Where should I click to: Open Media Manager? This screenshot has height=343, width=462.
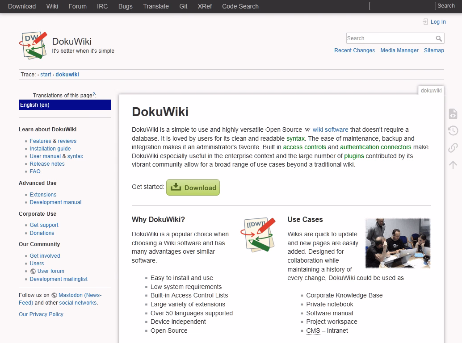point(399,50)
